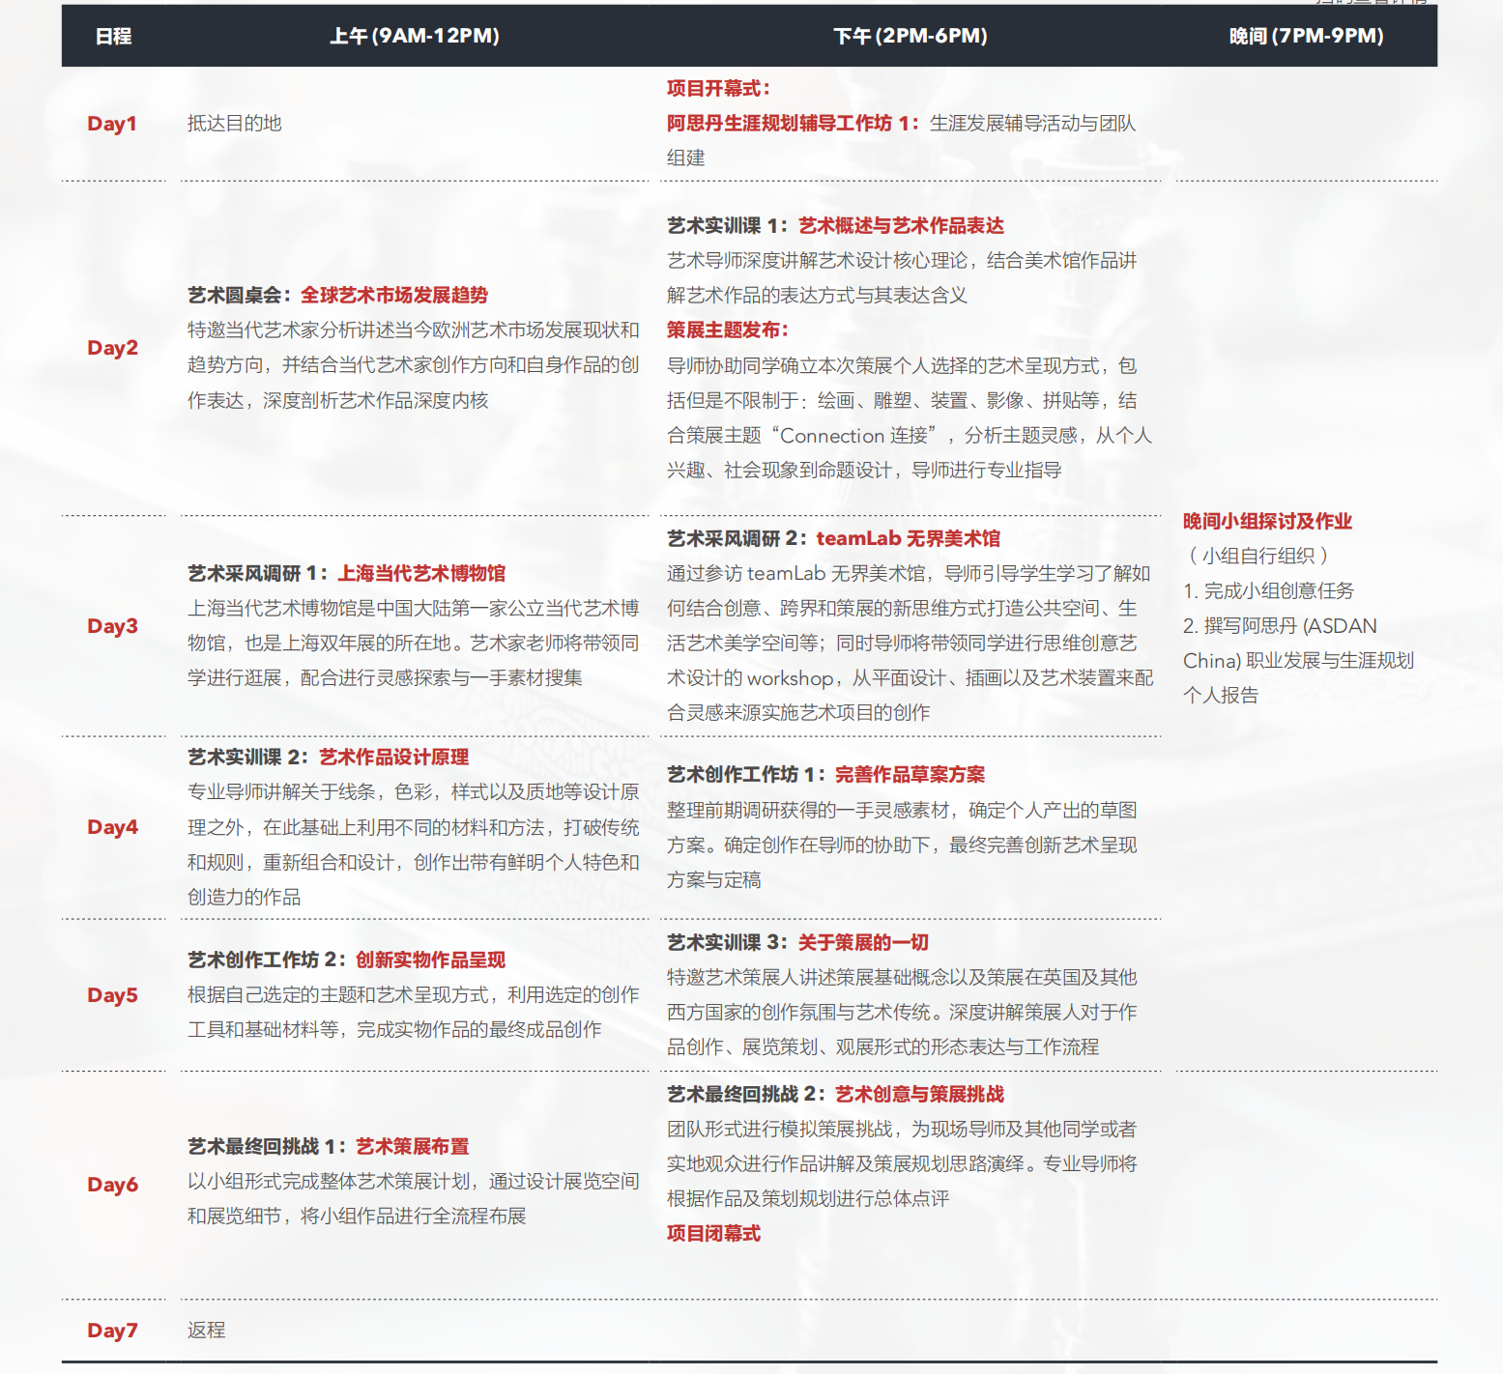Image resolution: width=1503 pixels, height=1375 pixels.
Task: Click the 策展主题发布 heading
Action: pos(728,330)
